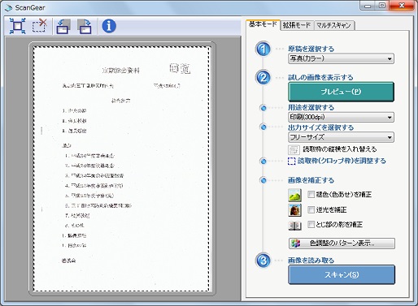Click the 用途を選択する heading

[x=311, y=107]
